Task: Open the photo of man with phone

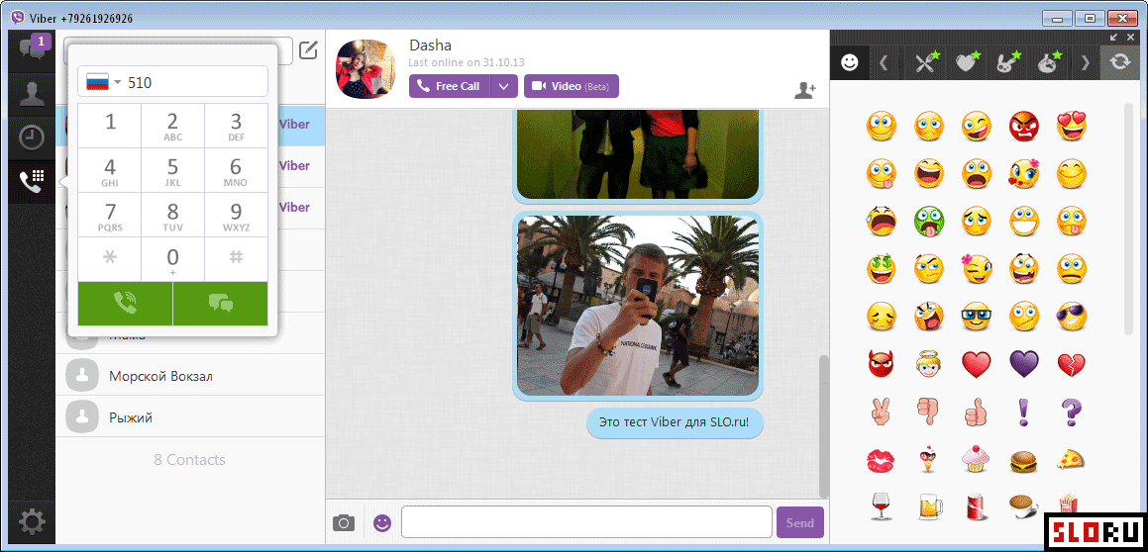Action: pyautogui.click(x=638, y=306)
